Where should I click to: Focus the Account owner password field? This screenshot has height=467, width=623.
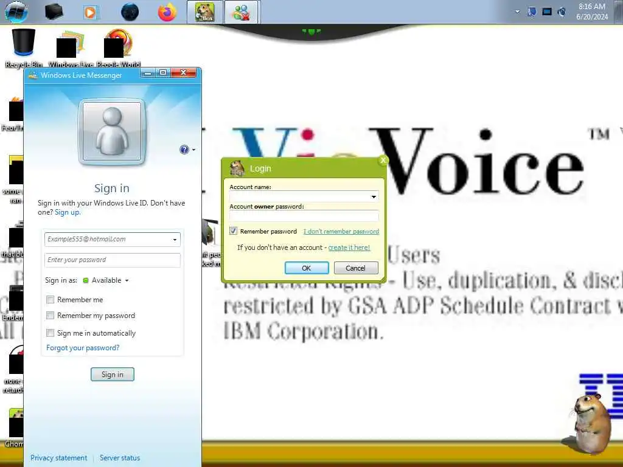(x=304, y=216)
